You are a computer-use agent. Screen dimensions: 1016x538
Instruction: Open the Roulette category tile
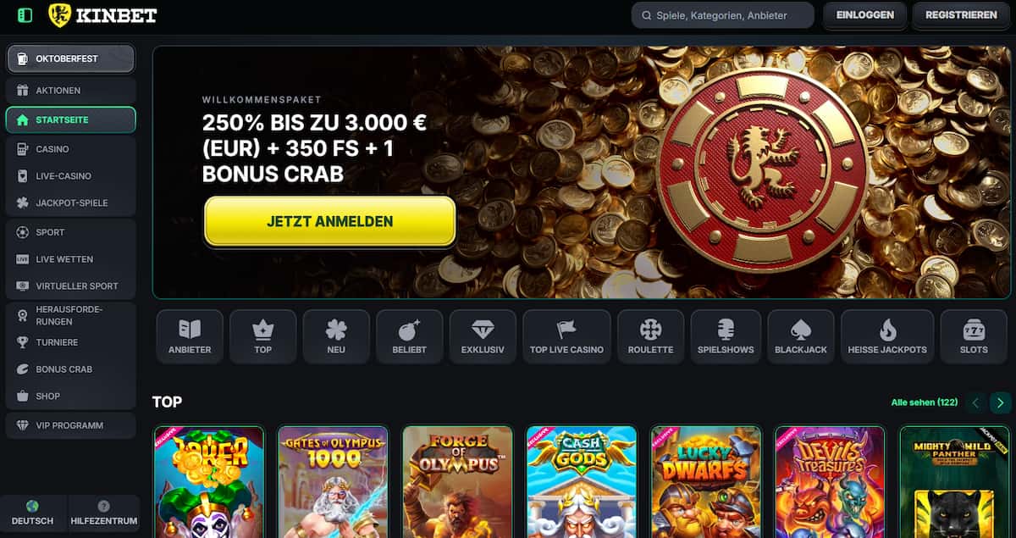coord(651,336)
